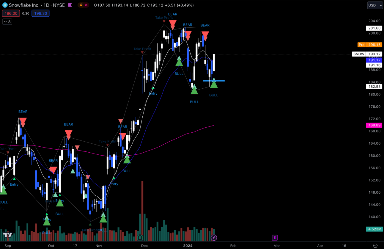Image resolution: width=384 pixels, height=249 pixels.
Task: Click the blue 196.30 buy button
Action: (40, 13)
